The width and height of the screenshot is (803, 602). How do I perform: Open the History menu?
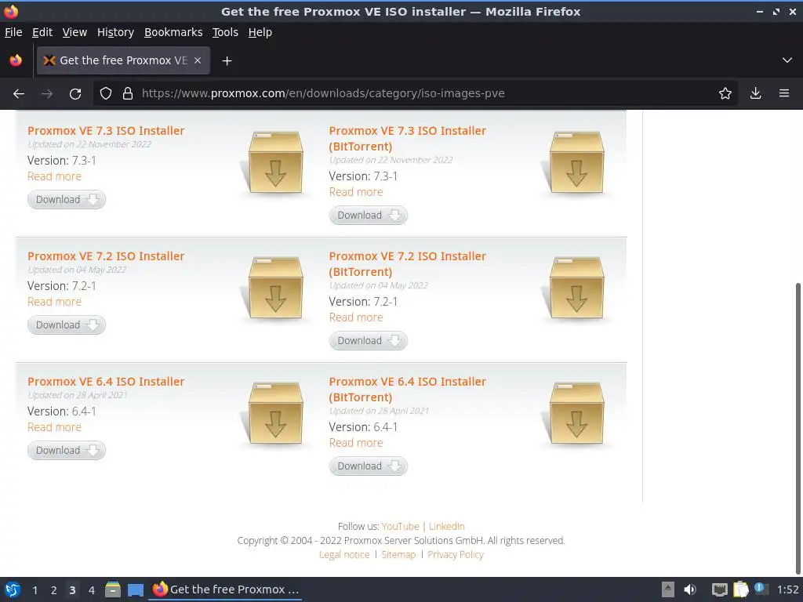115,32
